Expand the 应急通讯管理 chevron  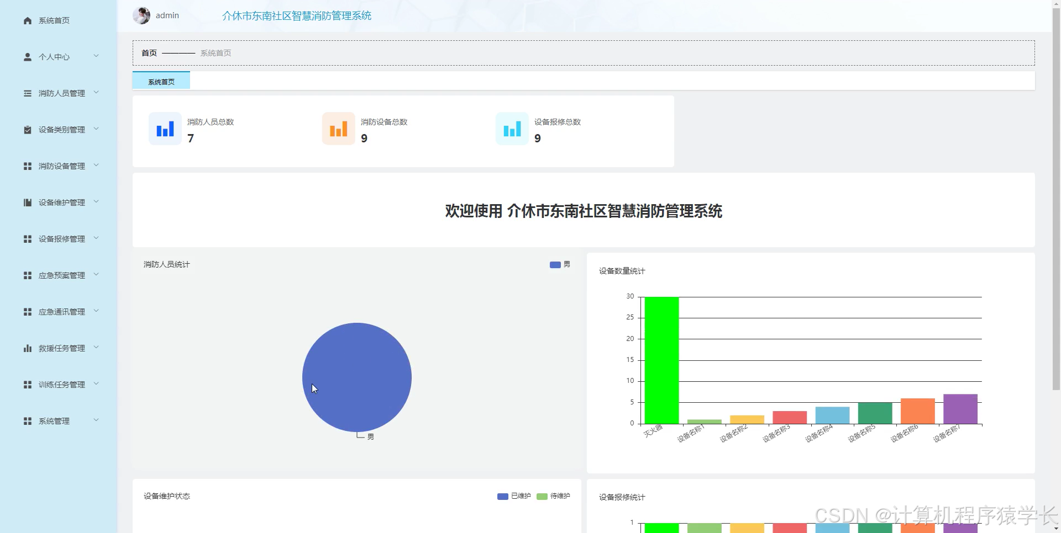96,311
